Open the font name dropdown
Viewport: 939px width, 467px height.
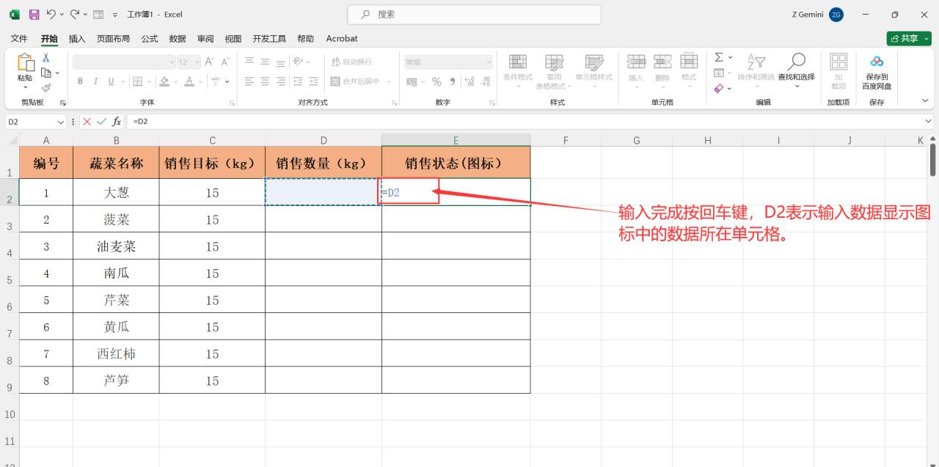(172, 62)
